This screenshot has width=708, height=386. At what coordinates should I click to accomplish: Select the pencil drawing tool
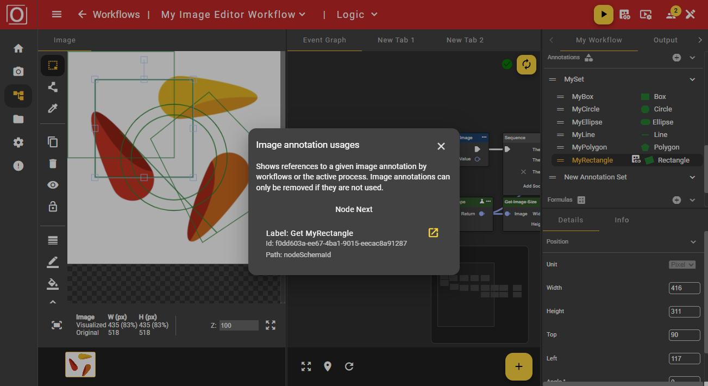(53, 262)
